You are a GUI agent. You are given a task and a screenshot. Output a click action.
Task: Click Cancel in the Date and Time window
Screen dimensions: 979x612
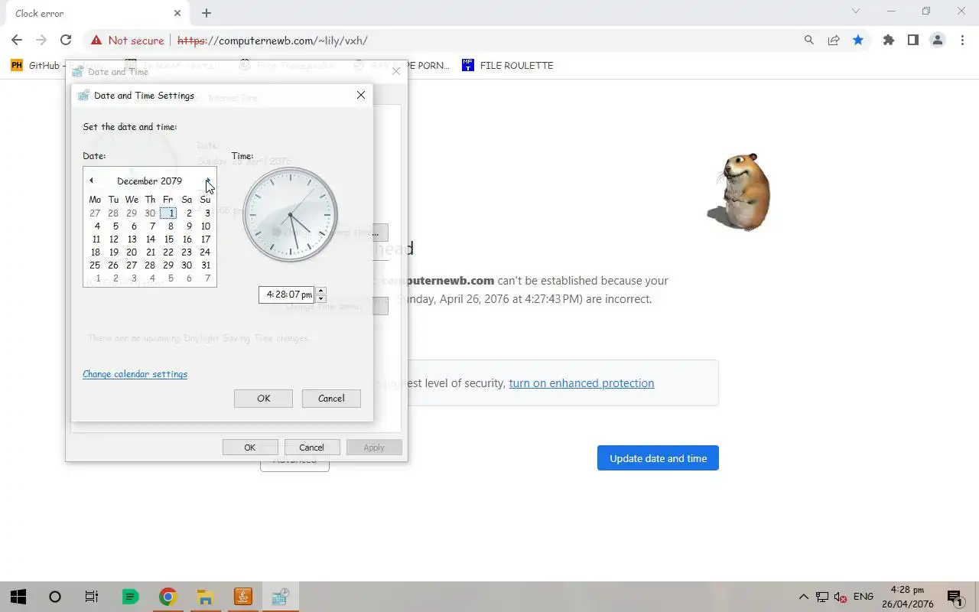pos(311,448)
